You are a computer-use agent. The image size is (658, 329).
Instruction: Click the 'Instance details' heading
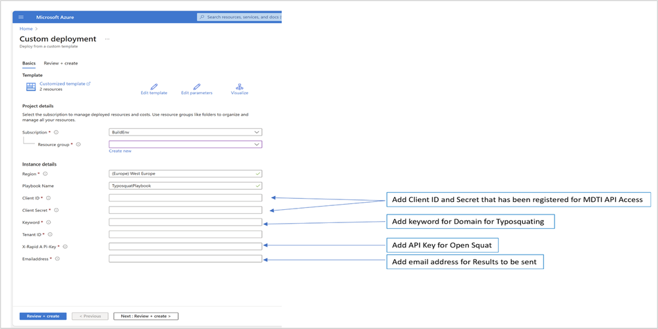40,164
